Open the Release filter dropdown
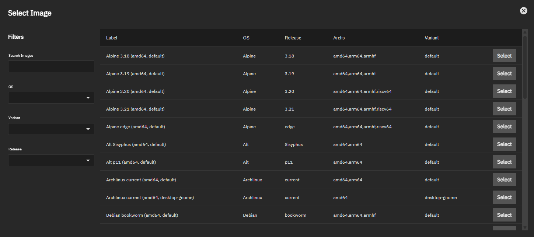Viewport: 534px width, 237px height. pyautogui.click(x=51, y=160)
